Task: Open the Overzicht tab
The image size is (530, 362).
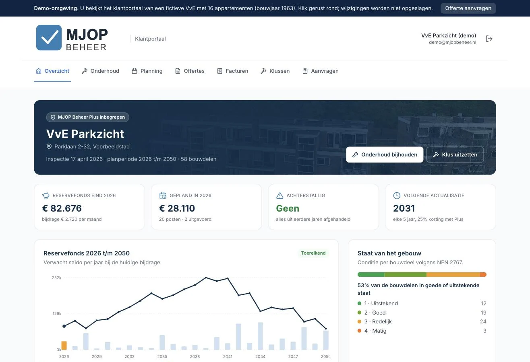Action: pos(52,71)
